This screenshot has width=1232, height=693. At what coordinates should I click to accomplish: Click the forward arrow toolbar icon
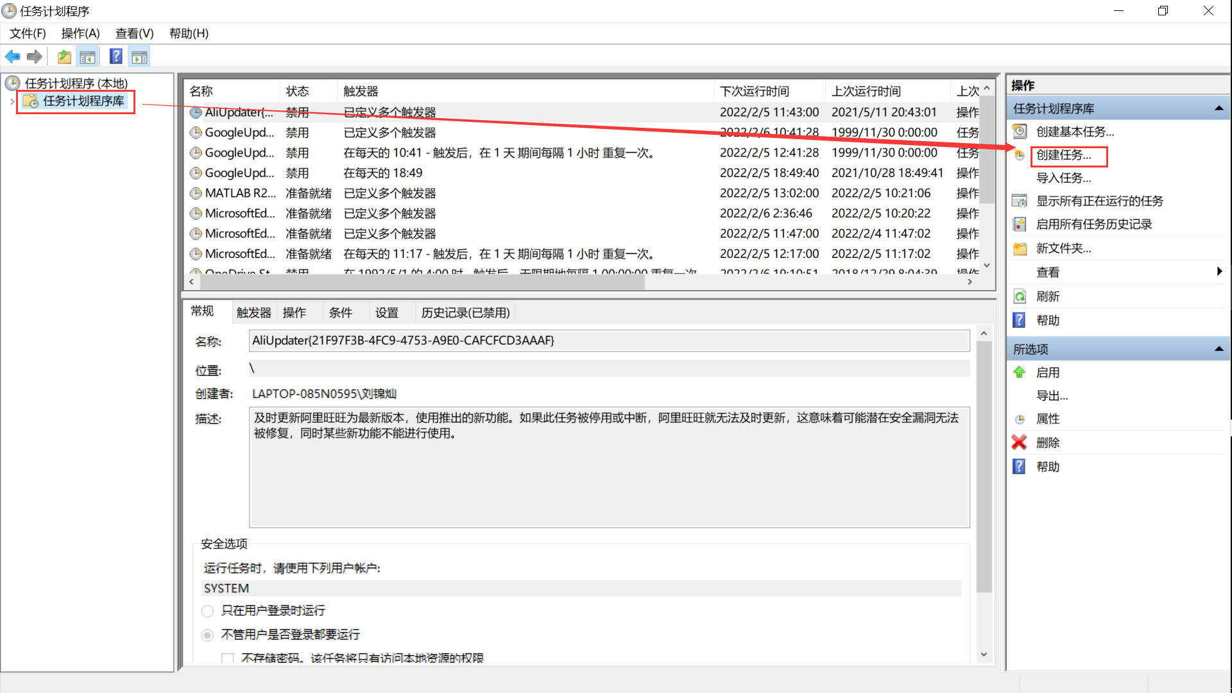(35, 57)
